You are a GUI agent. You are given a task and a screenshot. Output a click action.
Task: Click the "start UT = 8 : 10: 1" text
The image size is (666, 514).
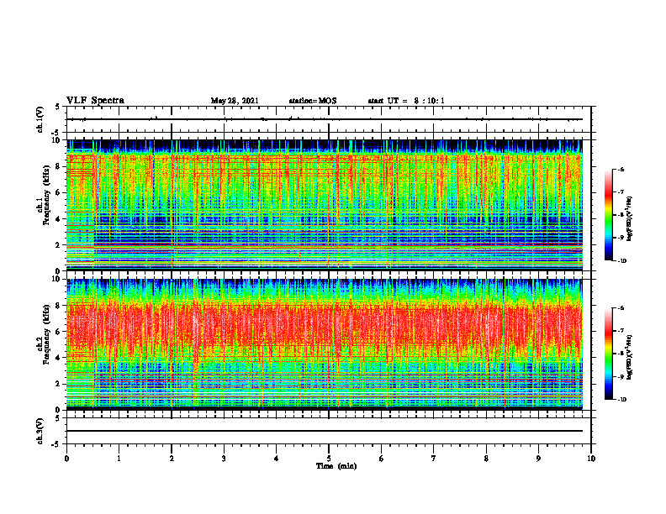(406, 101)
